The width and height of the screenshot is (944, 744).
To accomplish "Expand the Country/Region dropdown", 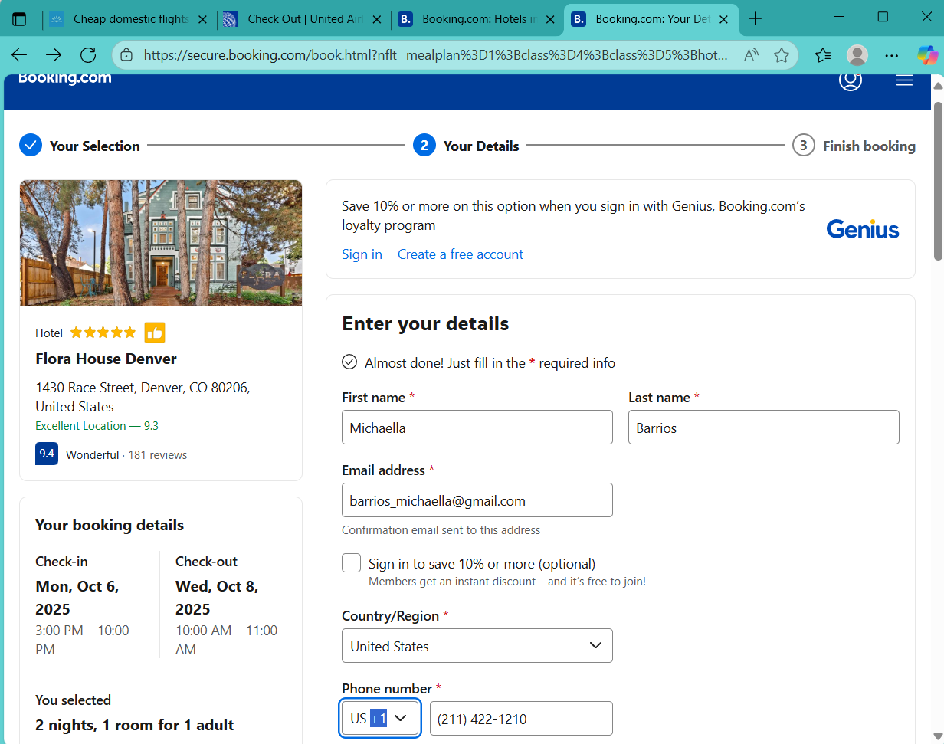I will (x=477, y=646).
